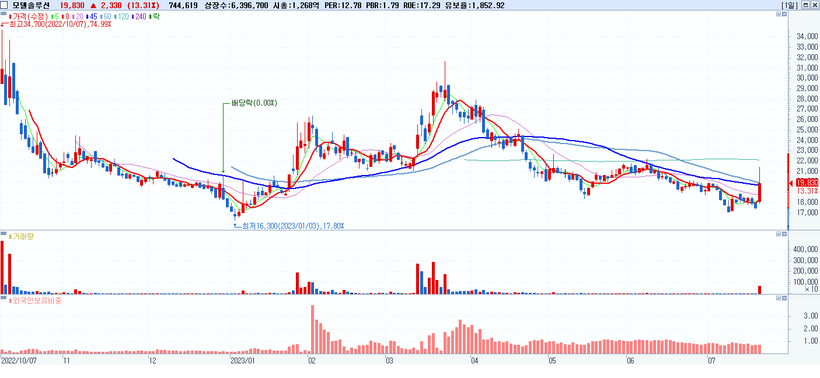820x378 pixels.
Task: Select the 20-day moving average legend
Action: point(78,16)
